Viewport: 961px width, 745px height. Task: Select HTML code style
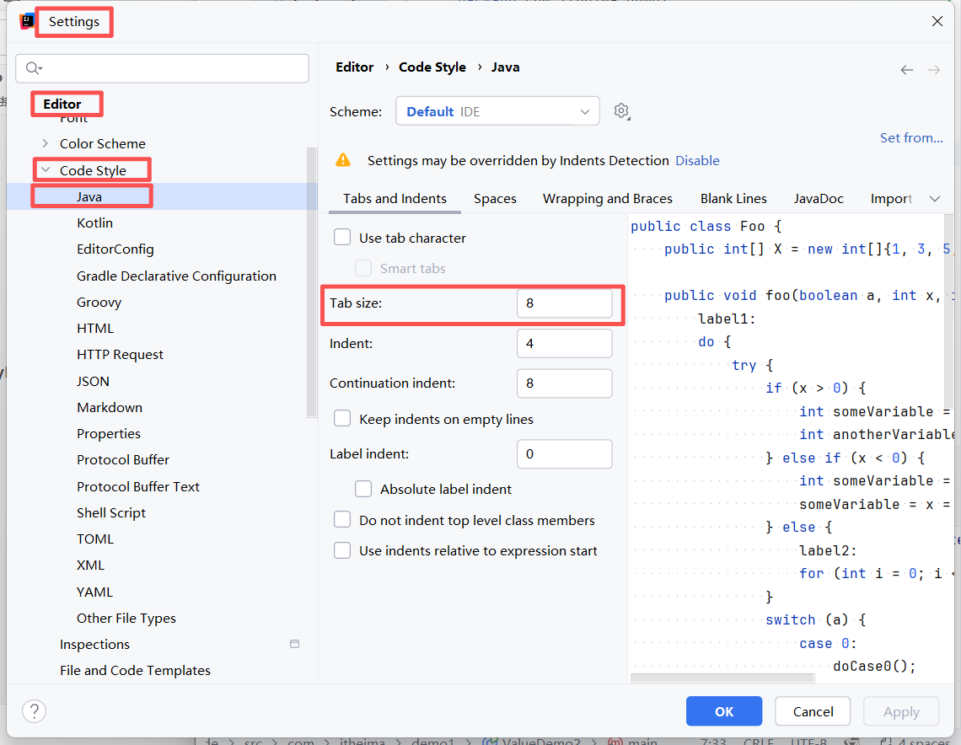(x=95, y=329)
